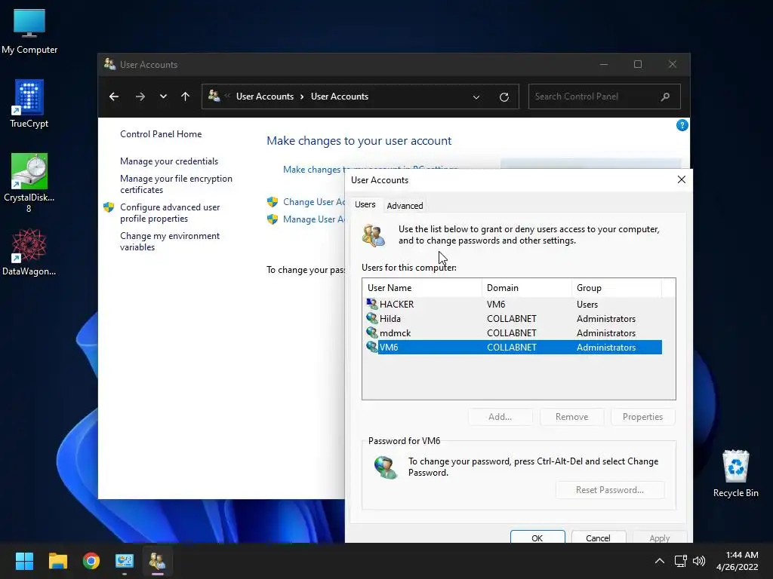The width and height of the screenshot is (773, 579).
Task: Open the Control Panel taskbar icon
Action: [125, 561]
